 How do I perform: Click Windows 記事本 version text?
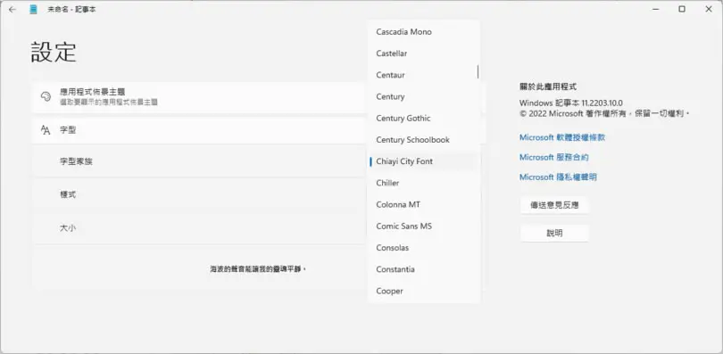571,103
